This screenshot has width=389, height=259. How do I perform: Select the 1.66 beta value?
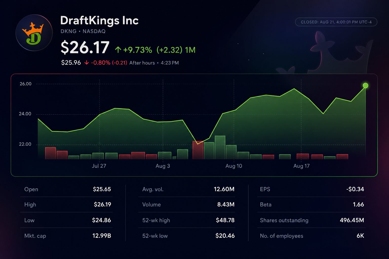pyautogui.click(x=358, y=204)
